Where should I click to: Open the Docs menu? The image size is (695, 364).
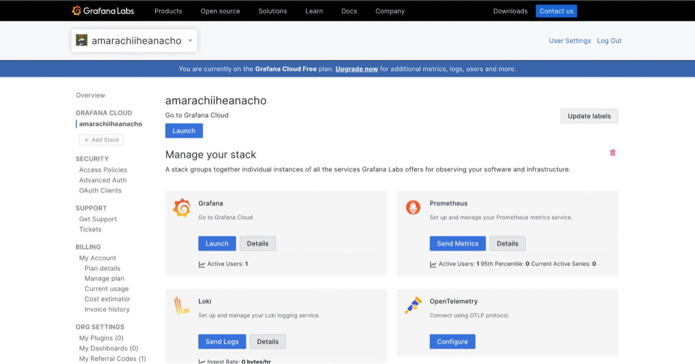tap(349, 11)
